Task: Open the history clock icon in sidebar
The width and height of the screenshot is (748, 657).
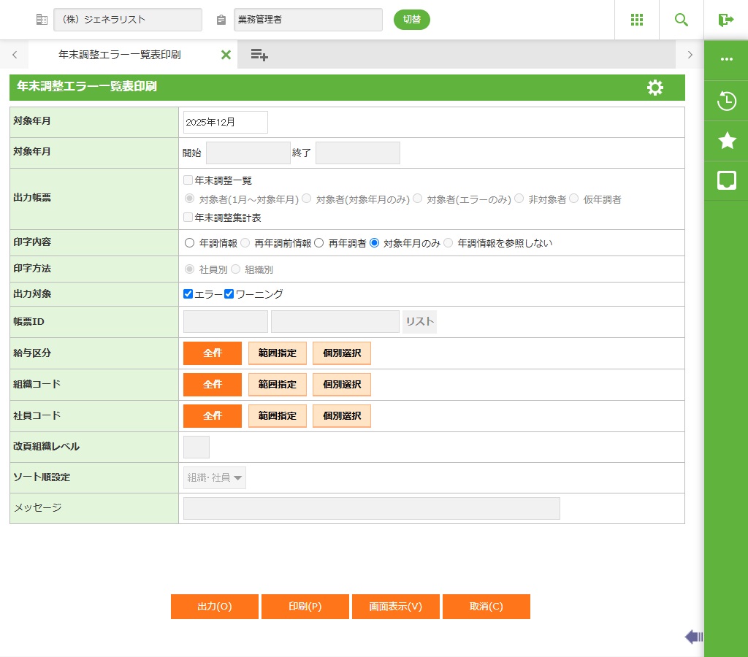Action: tap(726, 101)
